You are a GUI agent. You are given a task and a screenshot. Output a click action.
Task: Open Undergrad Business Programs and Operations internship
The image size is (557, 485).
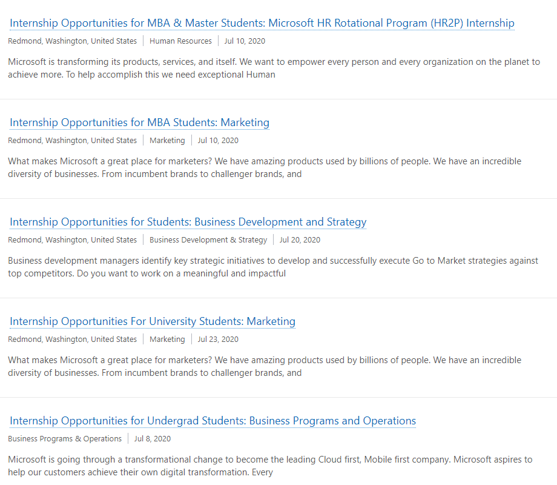tap(213, 421)
